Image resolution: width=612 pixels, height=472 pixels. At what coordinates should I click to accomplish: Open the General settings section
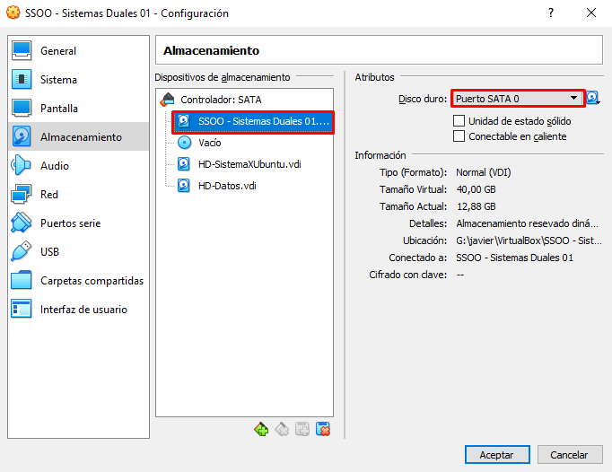point(58,51)
